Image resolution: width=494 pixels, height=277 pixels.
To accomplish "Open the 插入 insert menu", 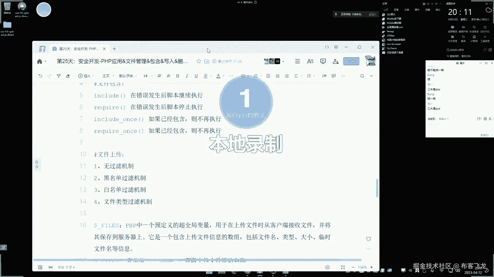I will pyautogui.click(x=86, y=76).
